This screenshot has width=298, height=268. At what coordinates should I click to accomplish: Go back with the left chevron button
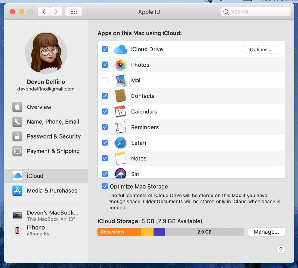point(44,12)
